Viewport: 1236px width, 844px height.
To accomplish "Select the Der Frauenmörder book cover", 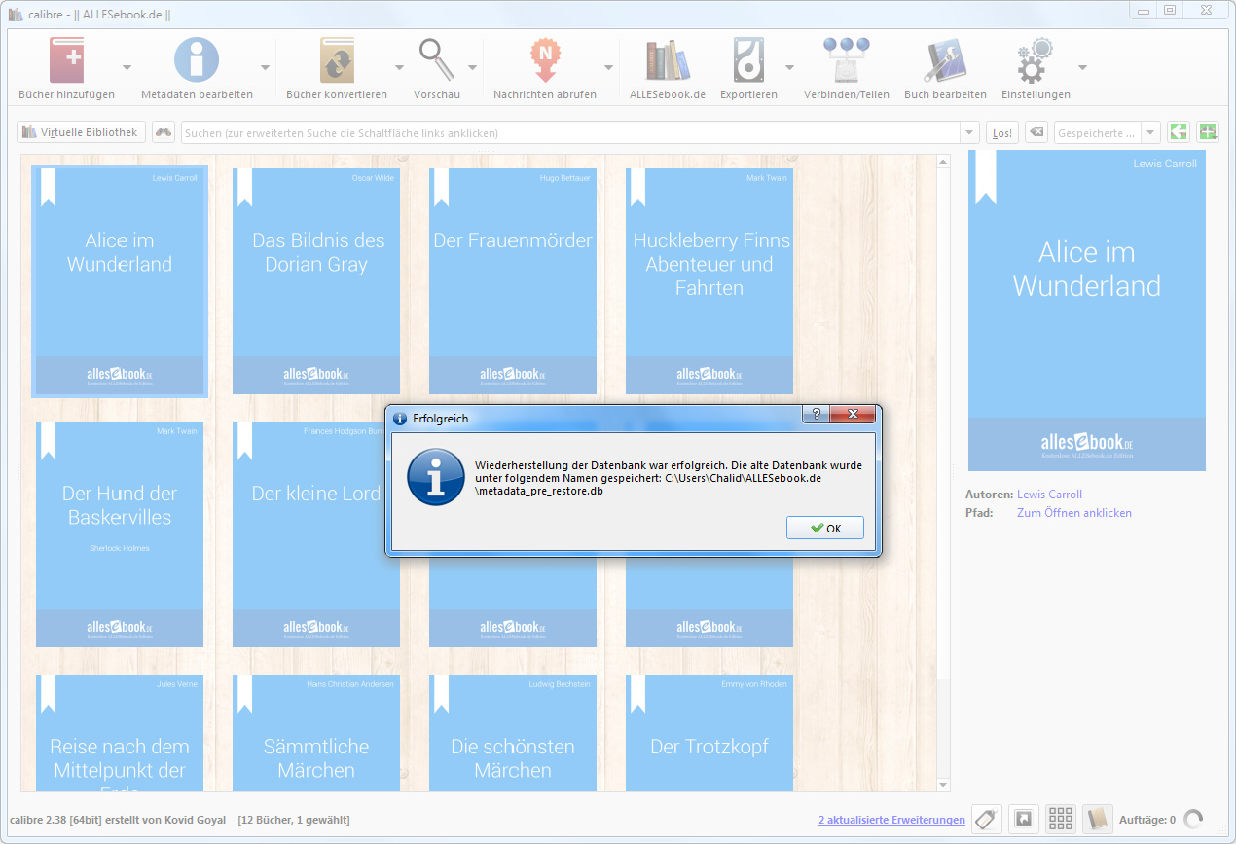I will click(513, 281).
